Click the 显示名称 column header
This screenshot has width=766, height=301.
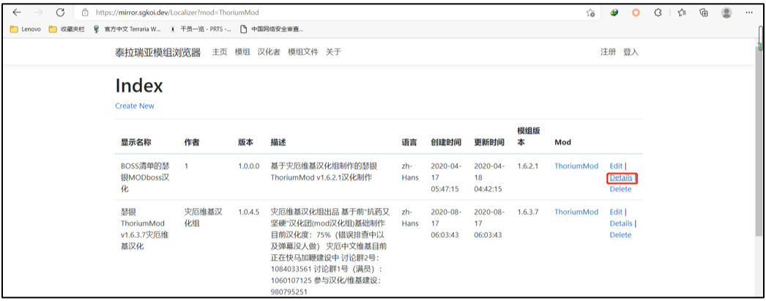click(x=136, y=143)
